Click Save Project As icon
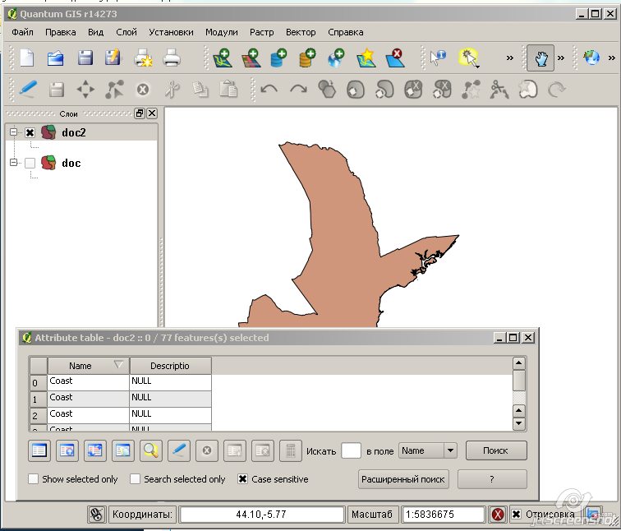 [113, 58]
